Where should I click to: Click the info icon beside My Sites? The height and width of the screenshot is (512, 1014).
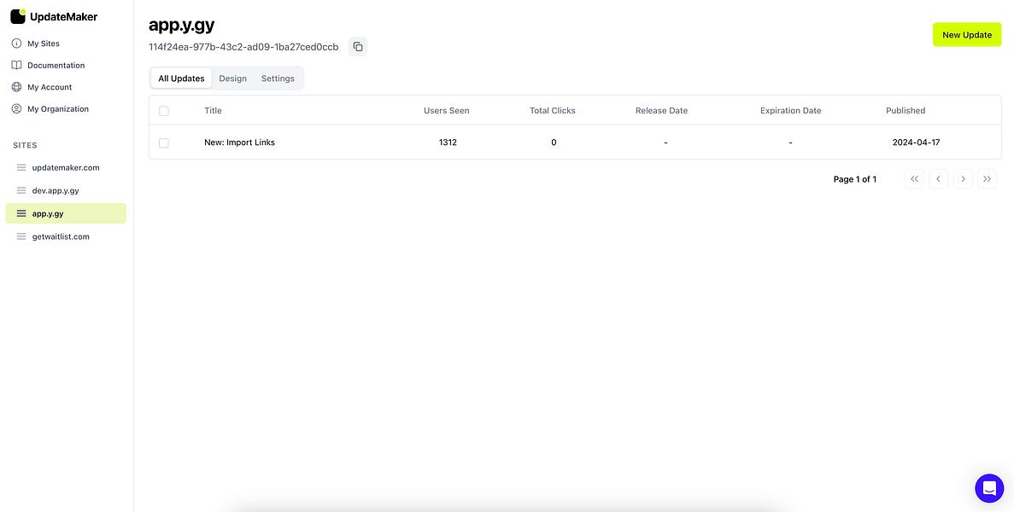point(17,44)
